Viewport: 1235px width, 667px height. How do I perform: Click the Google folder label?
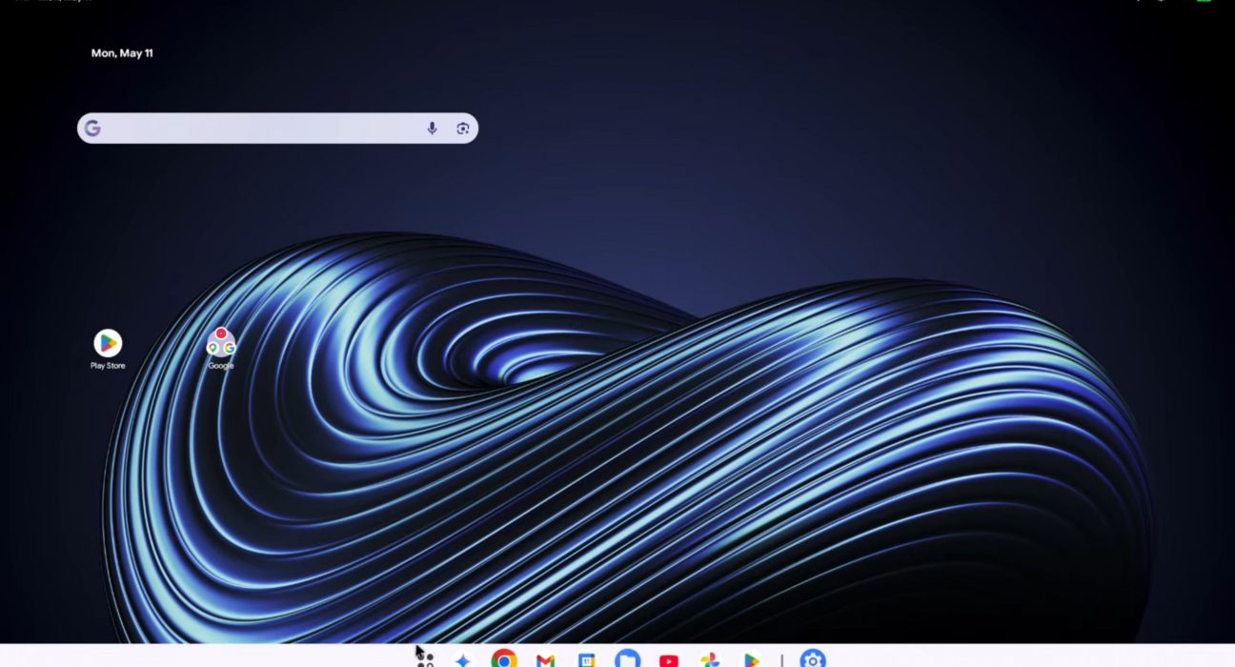click(221, 366)
